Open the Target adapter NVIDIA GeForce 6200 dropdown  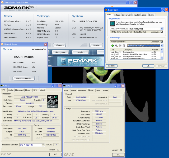point(162,29)
